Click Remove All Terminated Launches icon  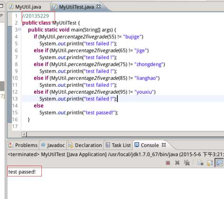click(187, 163)
